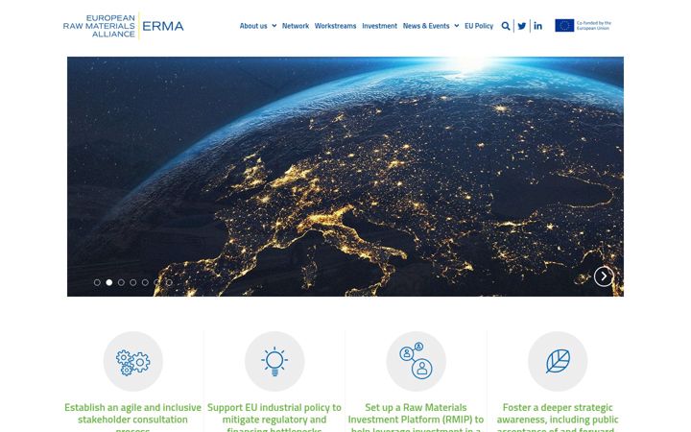Select the active second slide dot
This screenshot has width=691, height=432.
tap(108, 282)
